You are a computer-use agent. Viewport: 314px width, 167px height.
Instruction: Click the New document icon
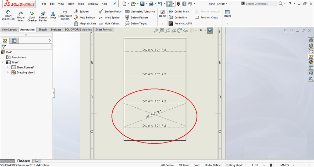pos(124,3)
